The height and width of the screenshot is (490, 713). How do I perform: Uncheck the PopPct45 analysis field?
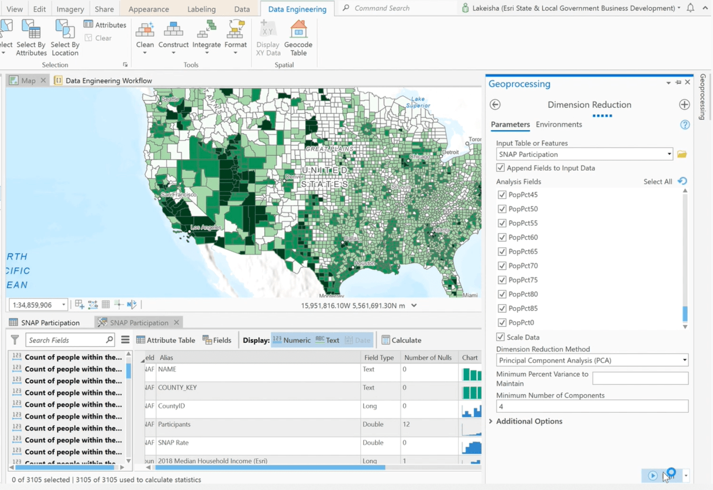pyautogui.click(x=502, y=194)
